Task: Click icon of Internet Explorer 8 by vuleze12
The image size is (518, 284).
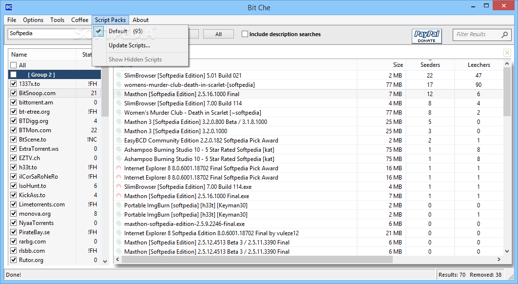Action: (x=119, y=233)
